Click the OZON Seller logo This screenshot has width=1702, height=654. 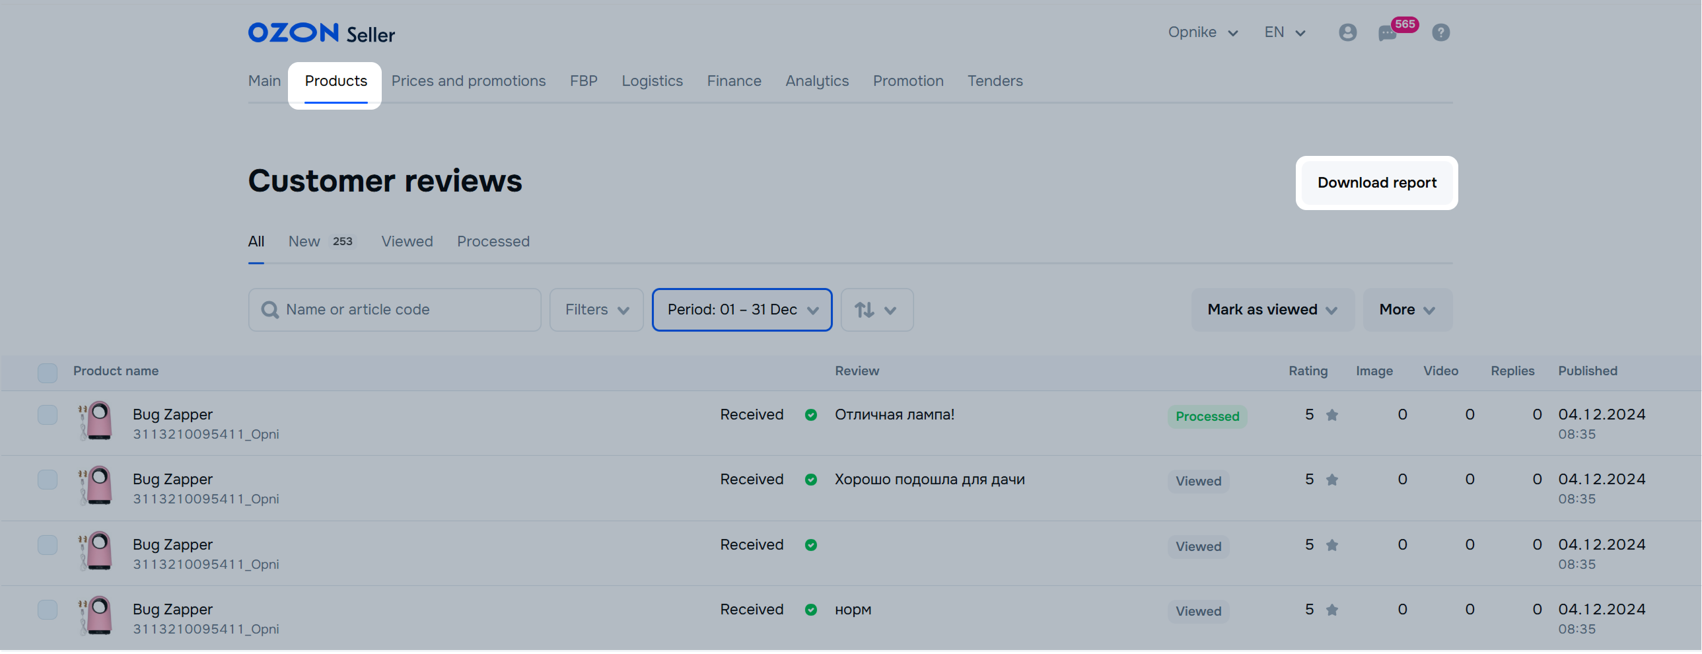(x=321, y=33)
